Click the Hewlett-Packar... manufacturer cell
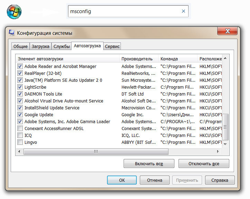The image size is (250, 199). point(138,87)
